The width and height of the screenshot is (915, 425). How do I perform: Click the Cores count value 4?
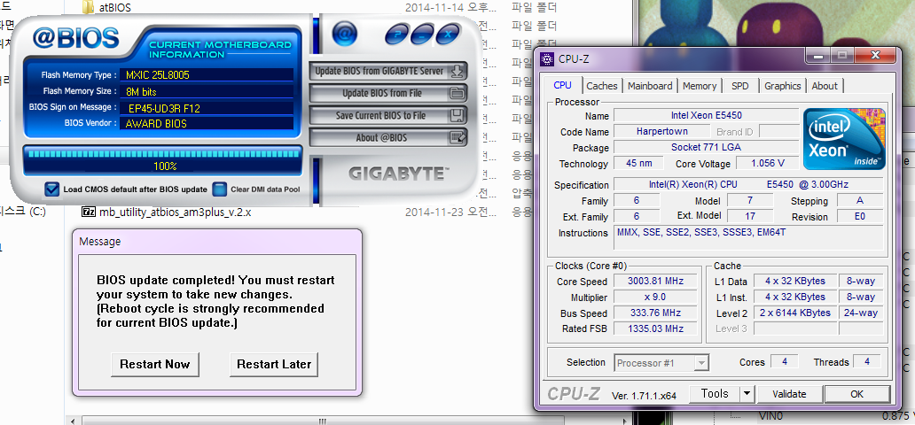[785, 361]
